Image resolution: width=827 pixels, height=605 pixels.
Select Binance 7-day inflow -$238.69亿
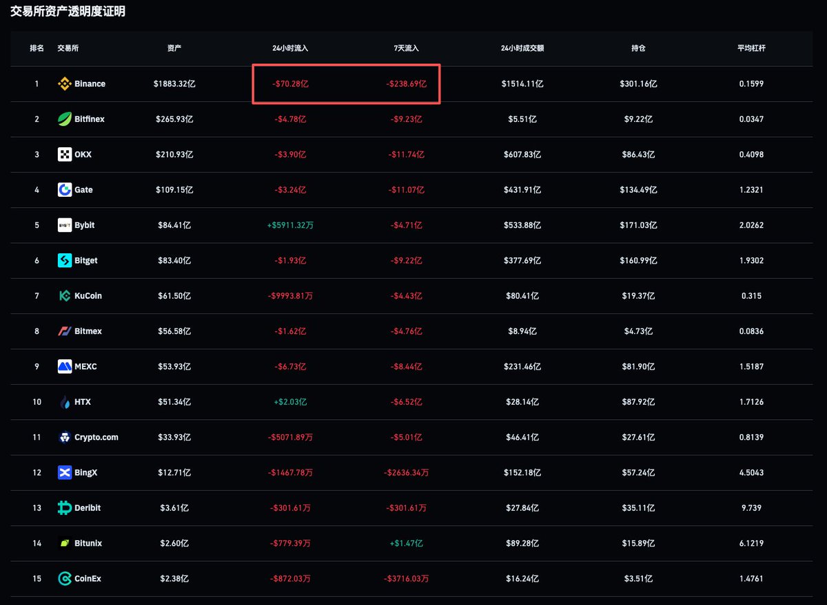[x=406, y=84]
